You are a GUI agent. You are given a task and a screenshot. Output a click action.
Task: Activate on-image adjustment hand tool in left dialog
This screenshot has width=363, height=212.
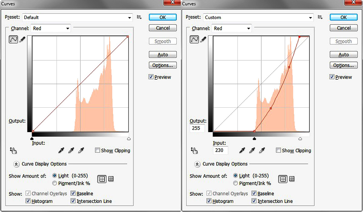point(13,150)
